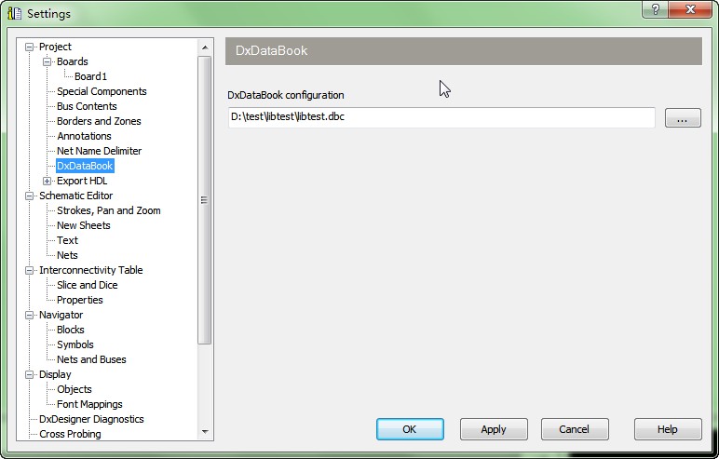
Task: Click the title bar question mark help icon
Action: point(656,9)
